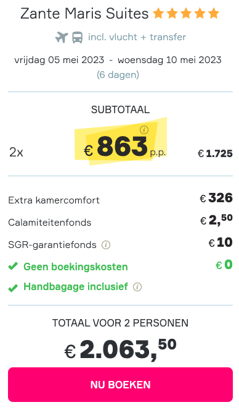Open the SGR-garantiefonds info icon

(x=106, y=245)
